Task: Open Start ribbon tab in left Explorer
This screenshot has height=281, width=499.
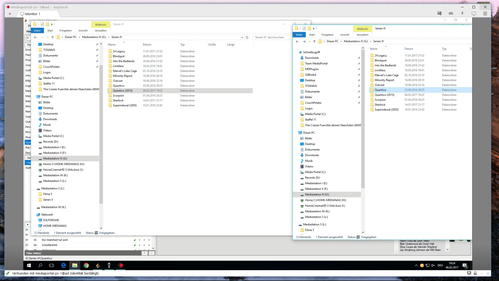Action: pos(50,30)
